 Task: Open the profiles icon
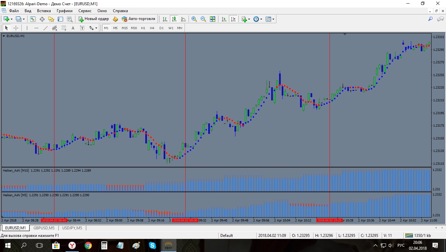click(x=19, y=19)
